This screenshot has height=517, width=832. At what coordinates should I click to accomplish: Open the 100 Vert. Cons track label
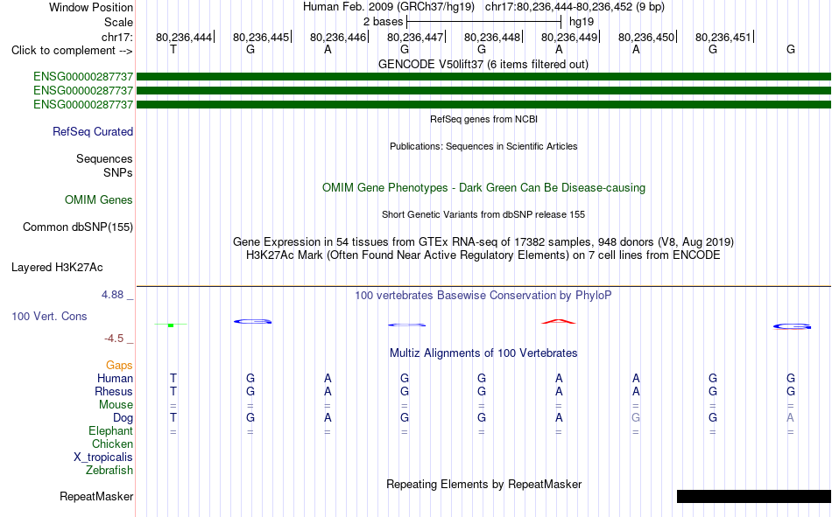click(49, 316)
